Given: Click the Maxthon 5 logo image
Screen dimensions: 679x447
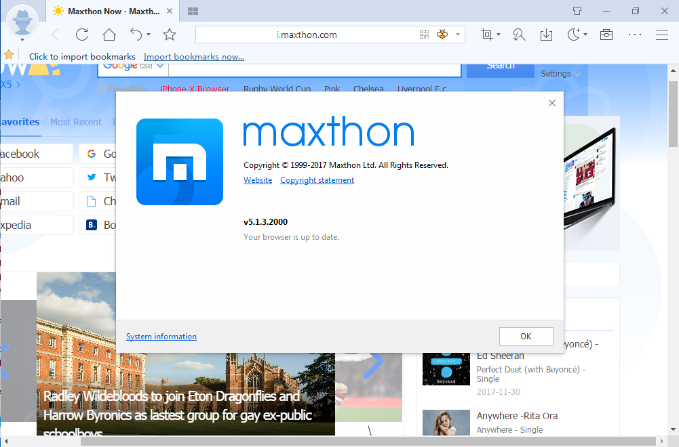Looking at the screenshot, I should [179, 162].
